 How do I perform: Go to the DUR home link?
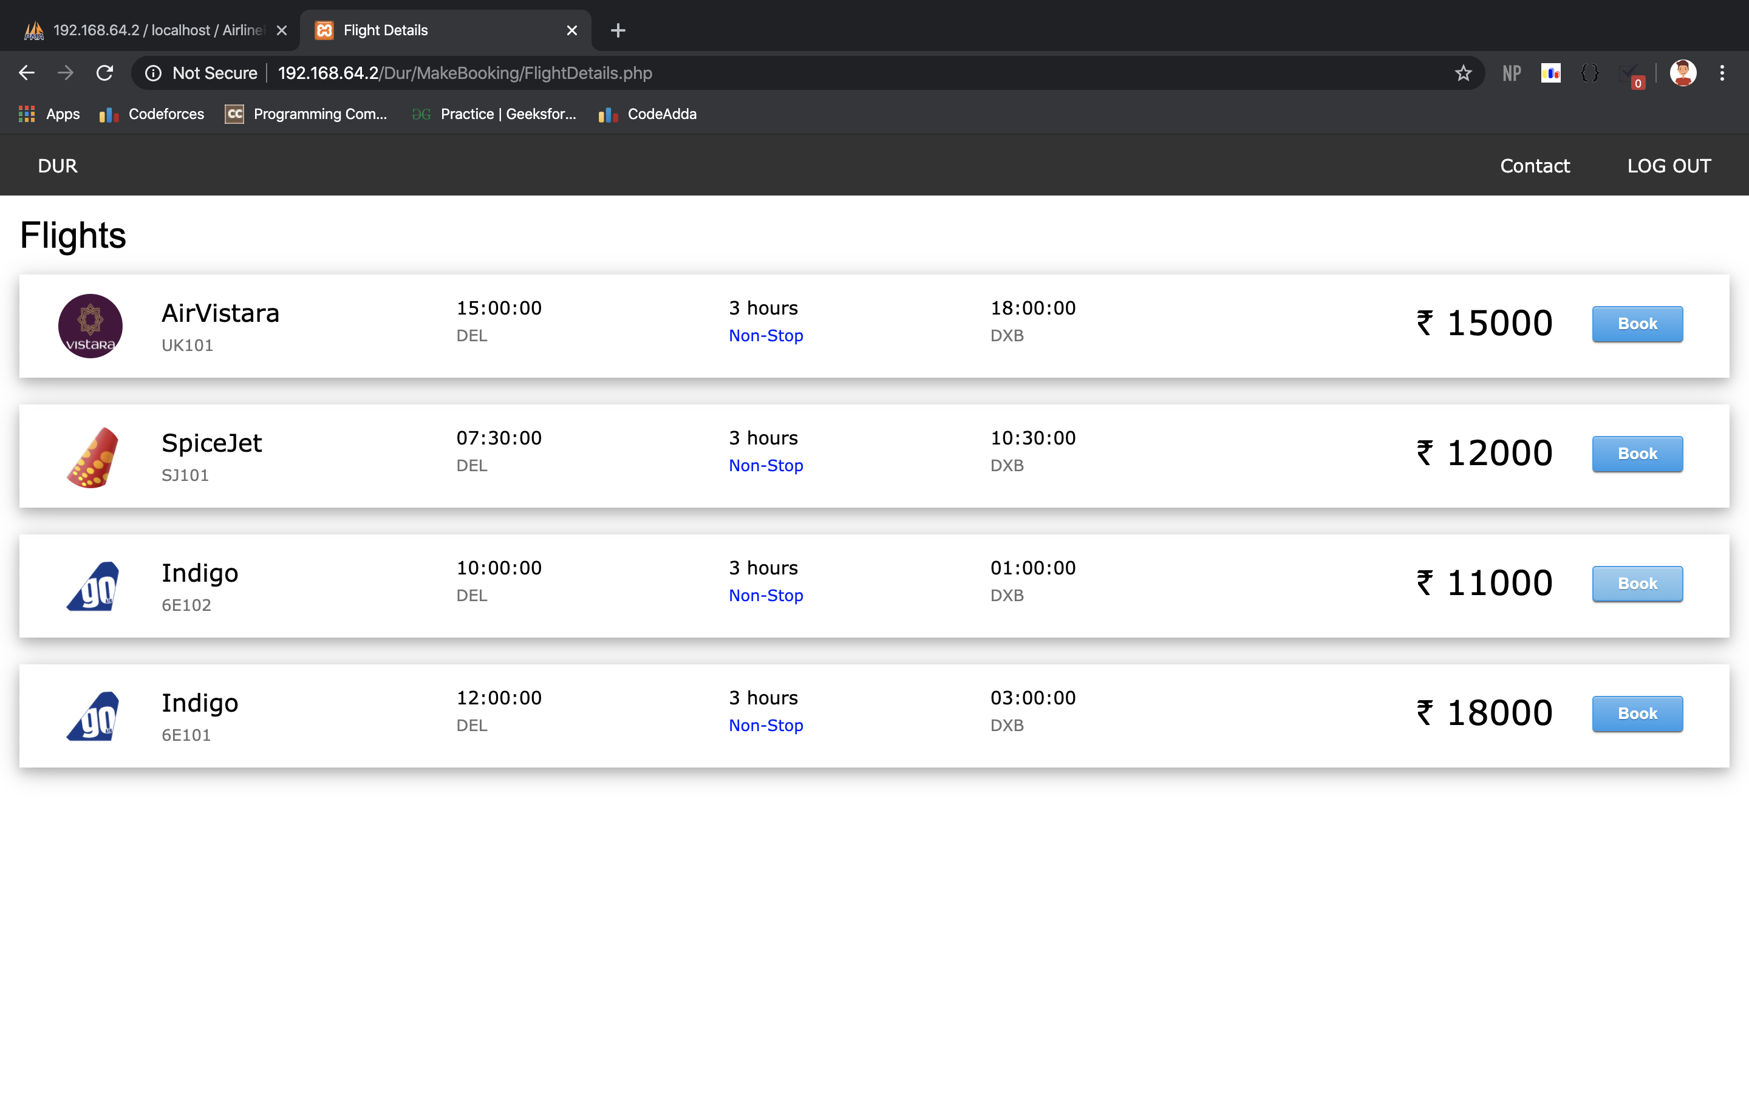(x=57, y=166)
